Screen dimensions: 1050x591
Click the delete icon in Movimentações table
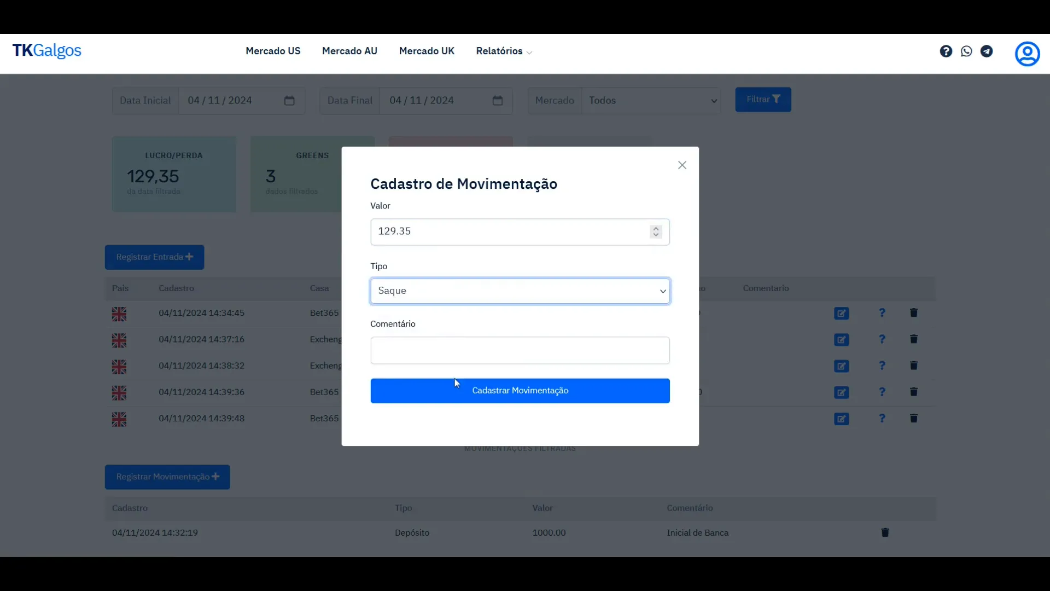[885, 532]
